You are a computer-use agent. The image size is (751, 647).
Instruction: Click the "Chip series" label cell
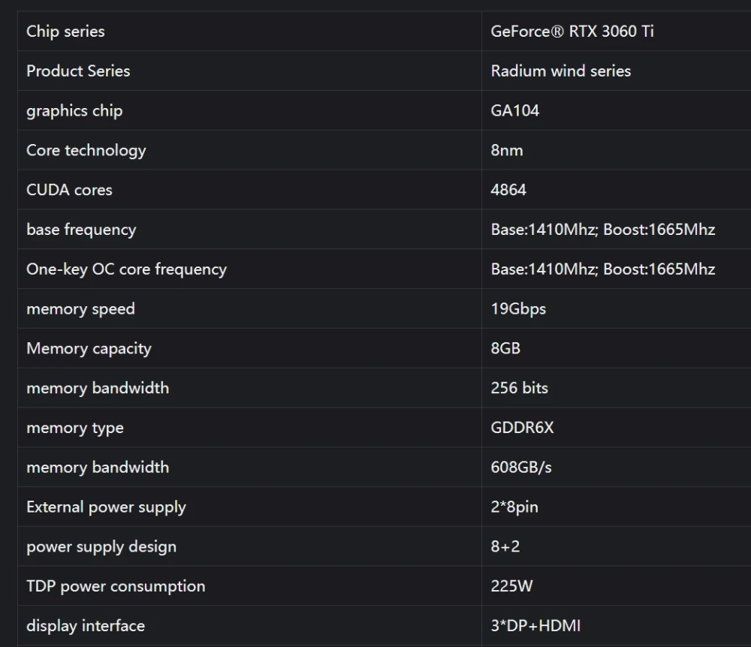pos(65,32)
